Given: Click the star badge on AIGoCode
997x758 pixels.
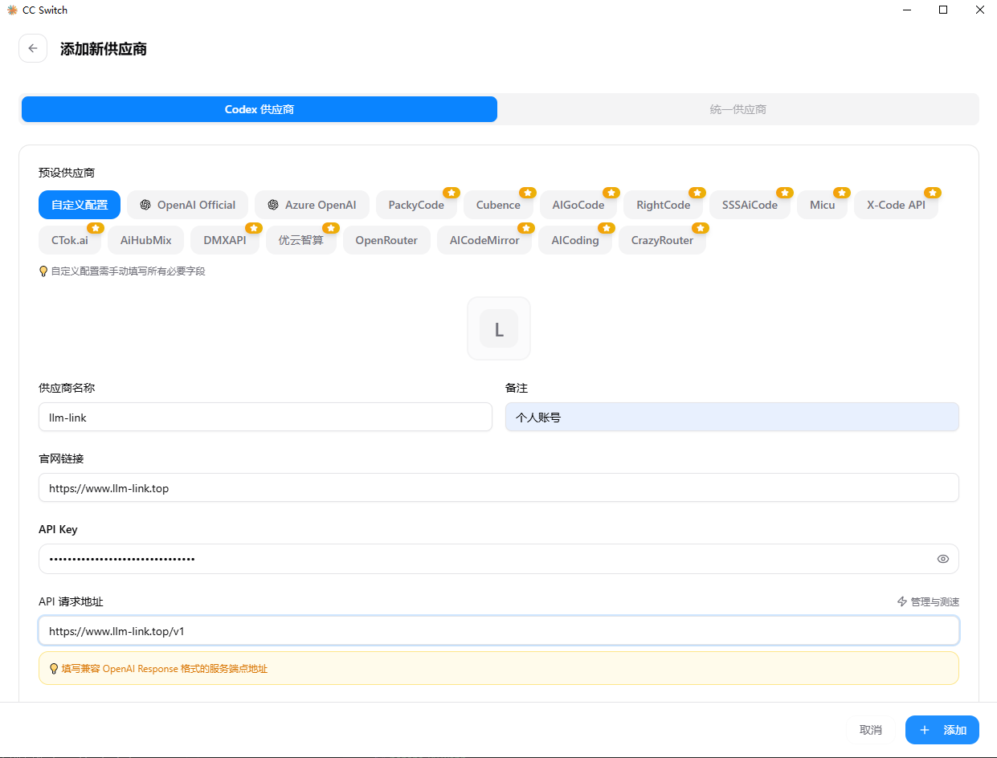Looking at the screenshot, I should point(611,193).
